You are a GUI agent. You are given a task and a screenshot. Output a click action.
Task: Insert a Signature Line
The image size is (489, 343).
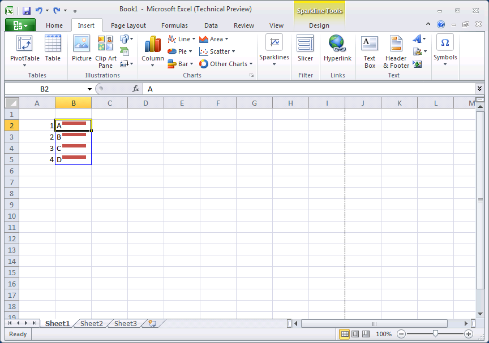[420, 51]
